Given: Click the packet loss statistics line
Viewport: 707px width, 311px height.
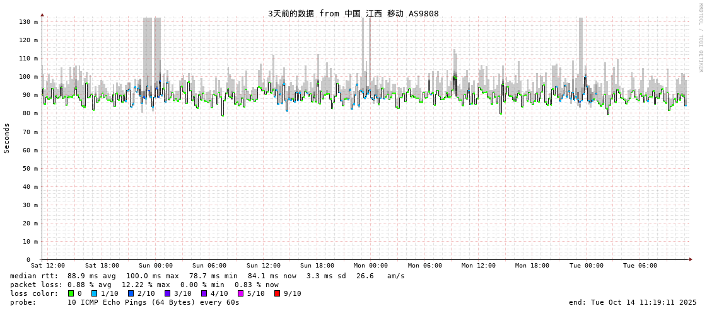Looking at the screenshot, I should coord(144,285).
